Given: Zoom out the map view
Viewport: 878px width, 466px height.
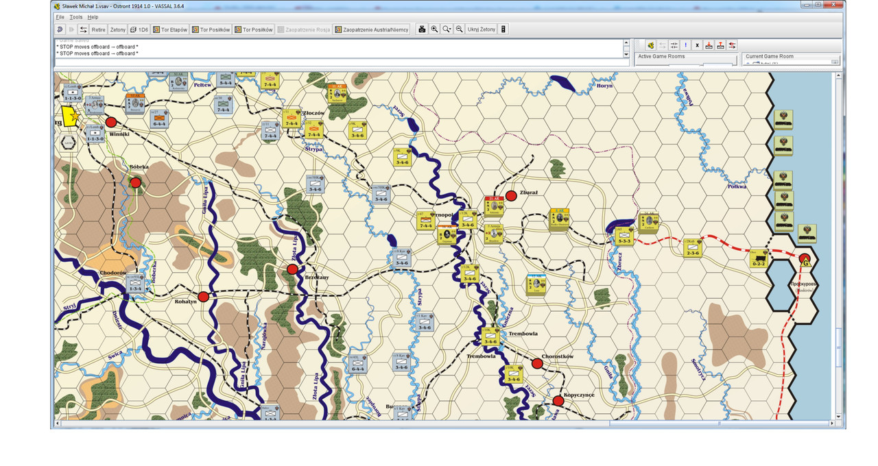Looking at the screenshot, I should click(x=459, y=29).
